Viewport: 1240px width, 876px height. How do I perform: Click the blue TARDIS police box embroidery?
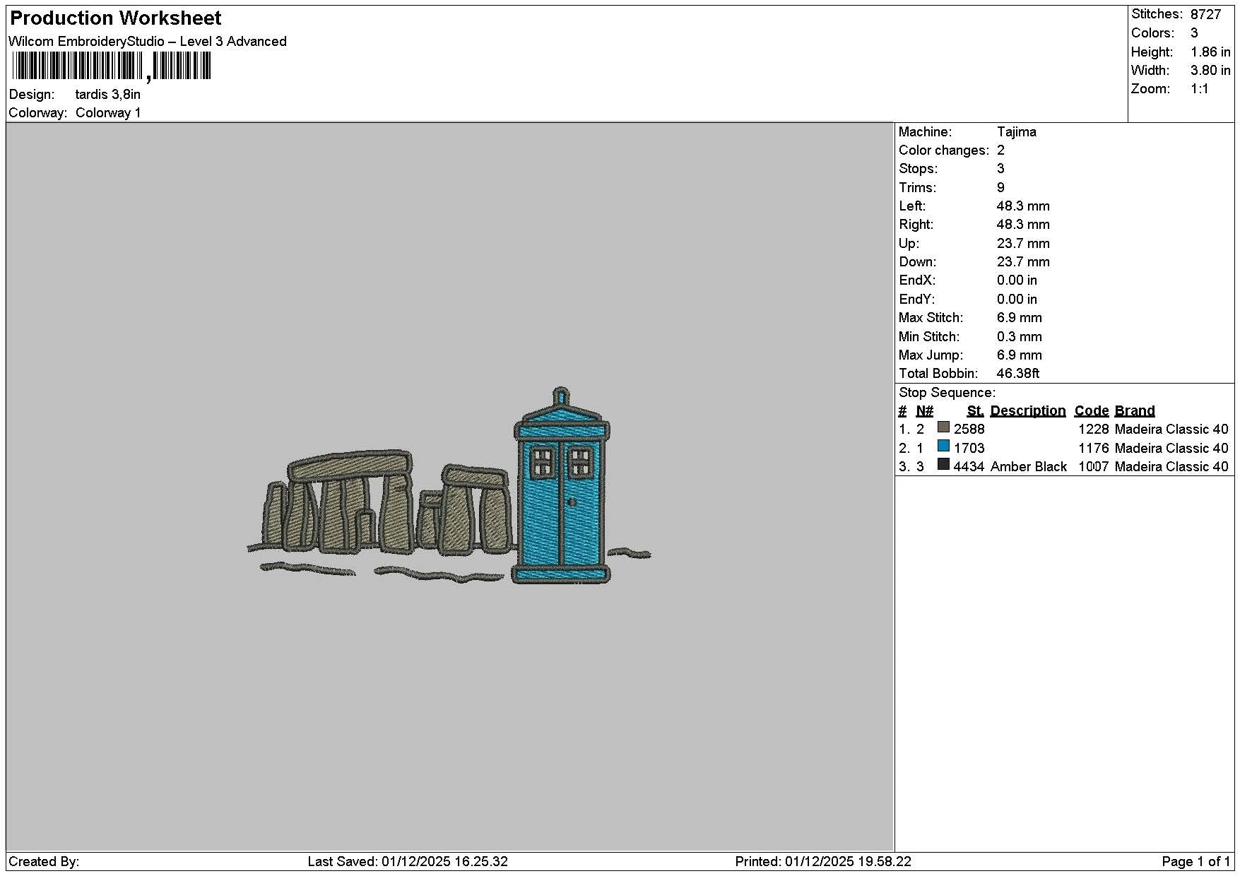point(561,486)
